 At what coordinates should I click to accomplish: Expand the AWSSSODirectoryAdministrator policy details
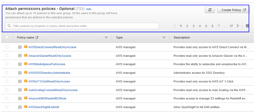pos(20,73)
